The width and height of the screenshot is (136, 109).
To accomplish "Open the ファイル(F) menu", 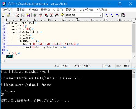I will click(x=8, y=10).
